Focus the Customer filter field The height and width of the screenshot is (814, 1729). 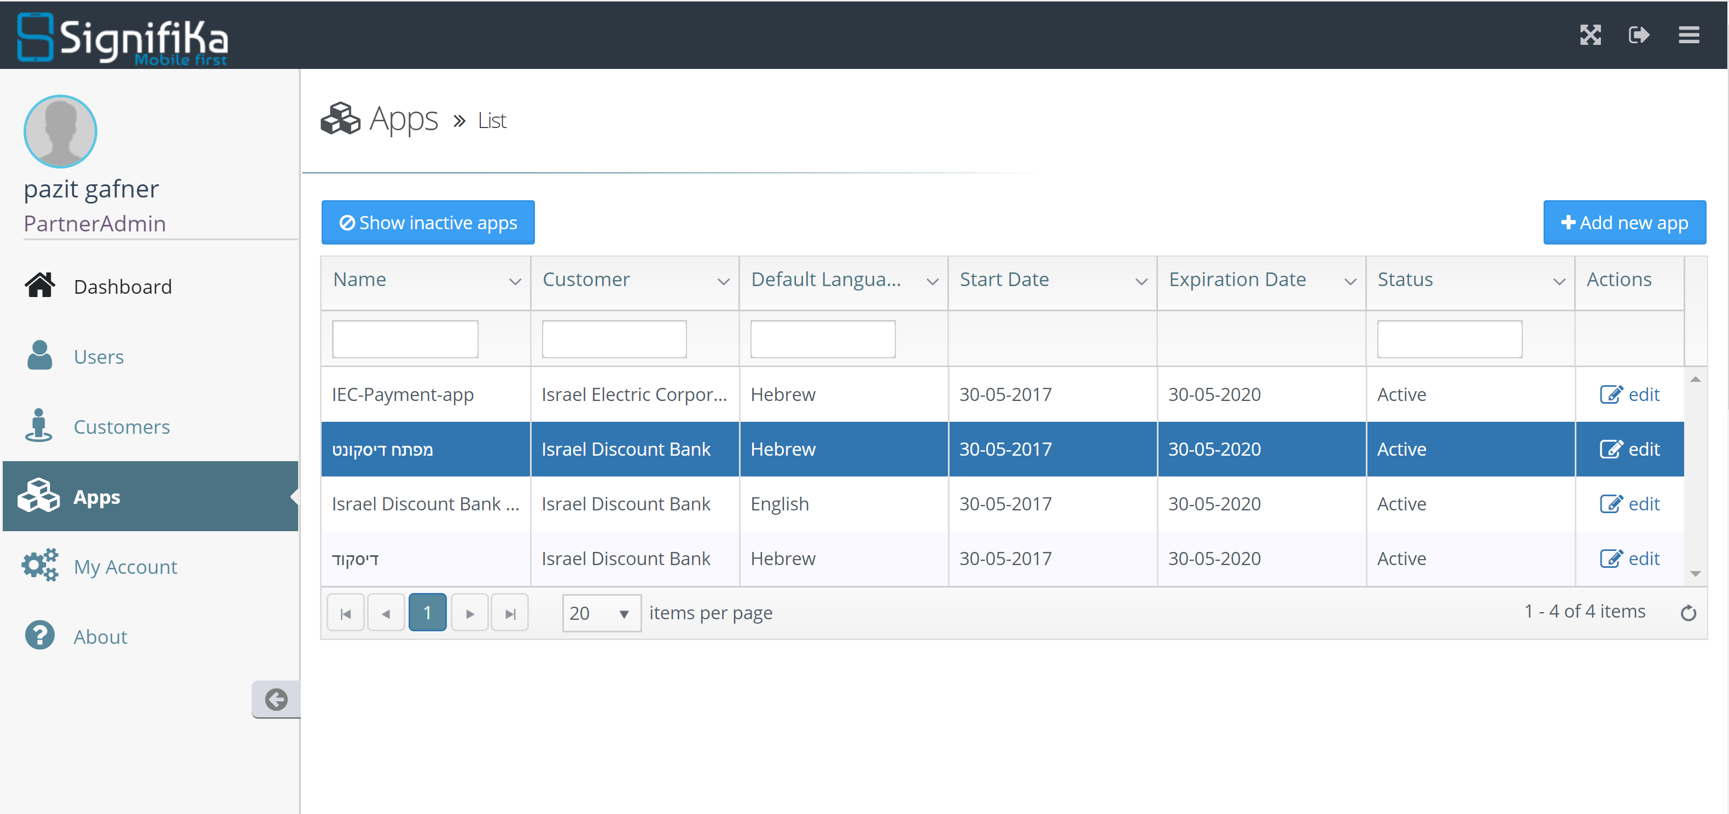614,339
